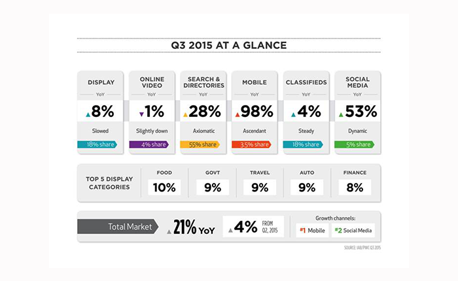Select the purple 4% share ribbon
The height and width of the screenshot is (281, 458).
(x=149, y=144)
